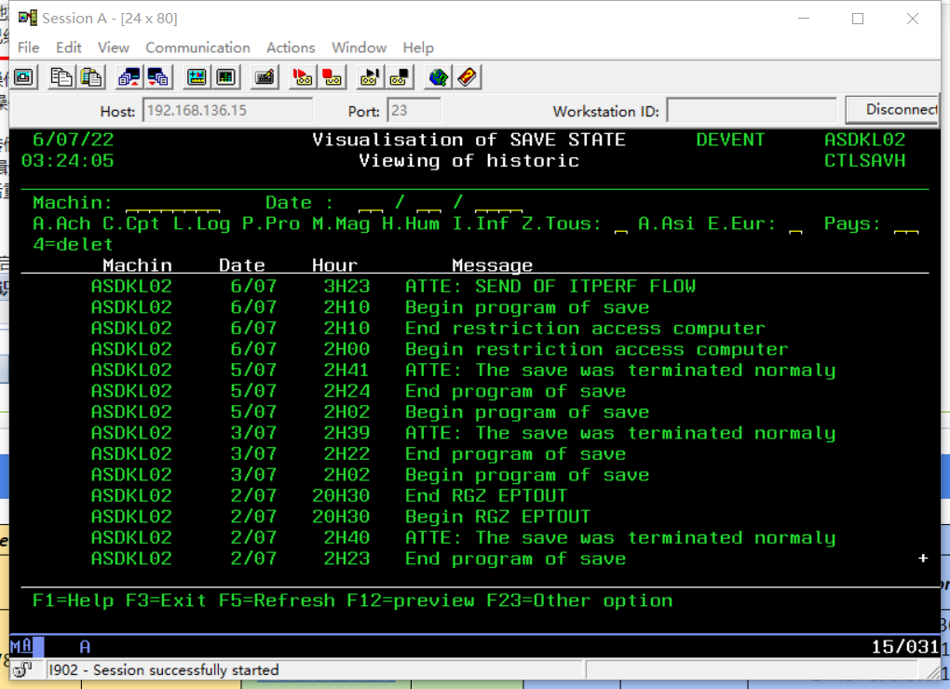Click the F5=Refresh function key label
950x689 pixels.
tap(277, 601)
